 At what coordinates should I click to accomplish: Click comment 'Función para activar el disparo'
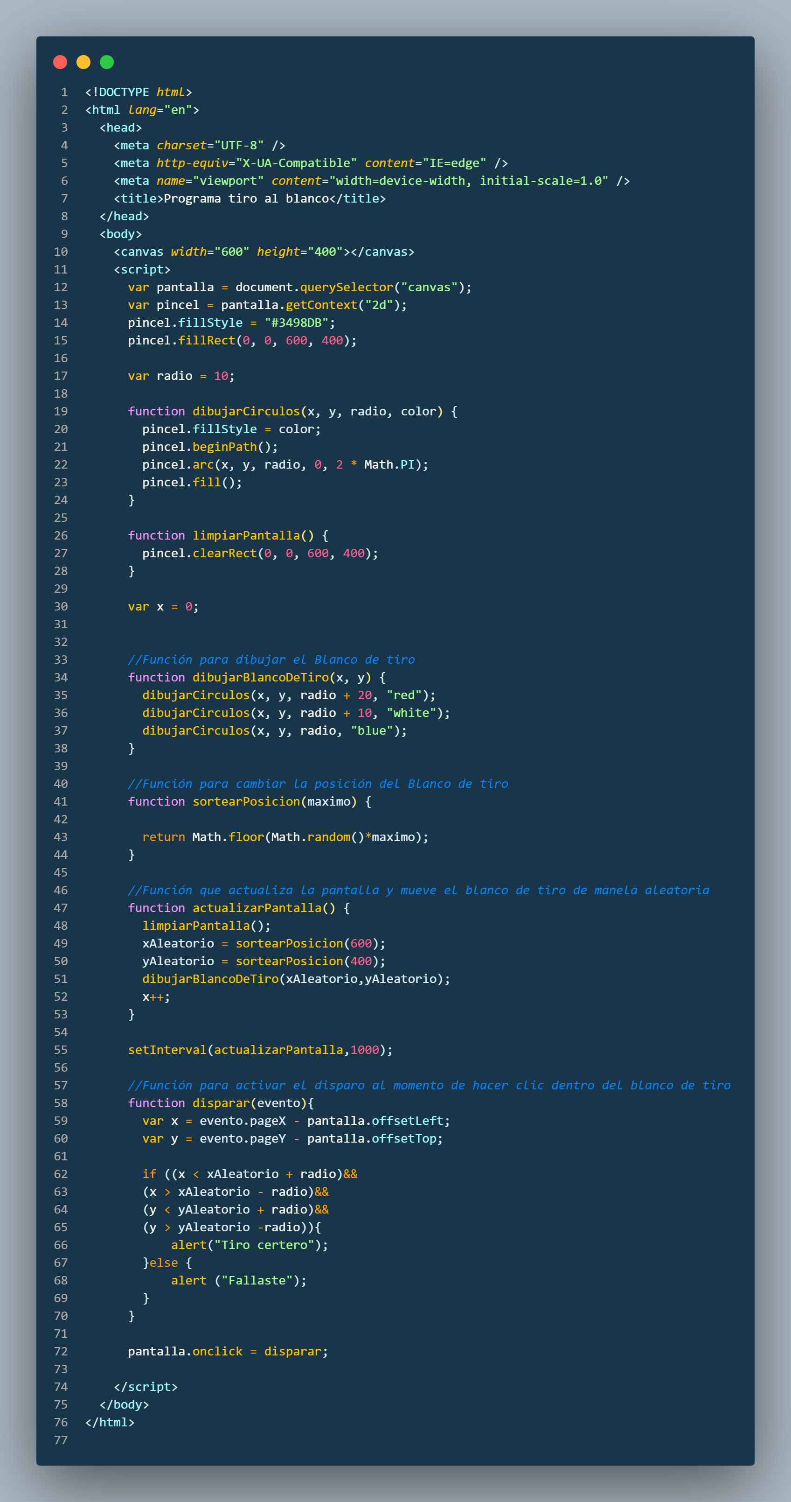[x=429, y=1085]
